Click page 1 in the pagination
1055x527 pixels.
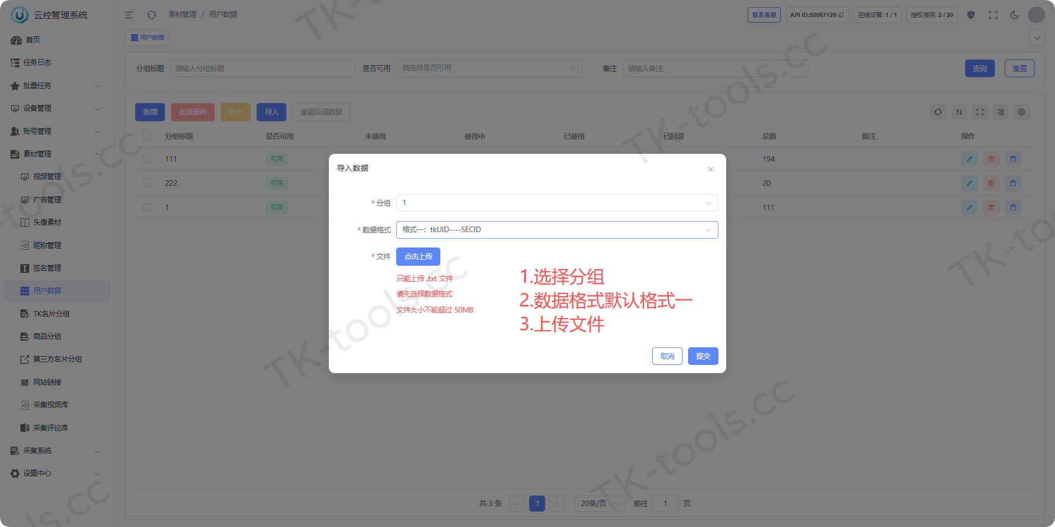point(537,503)
